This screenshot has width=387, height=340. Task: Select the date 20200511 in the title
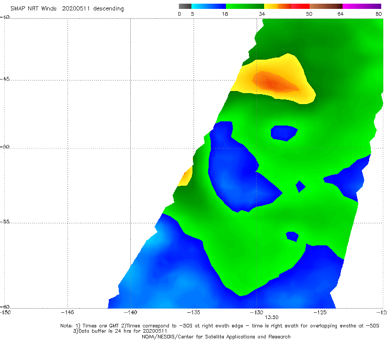[76, 9]
